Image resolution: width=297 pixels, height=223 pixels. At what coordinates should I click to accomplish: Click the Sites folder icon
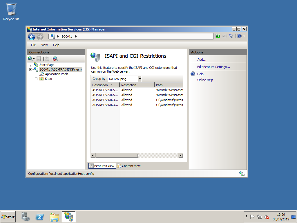(41, 79)
